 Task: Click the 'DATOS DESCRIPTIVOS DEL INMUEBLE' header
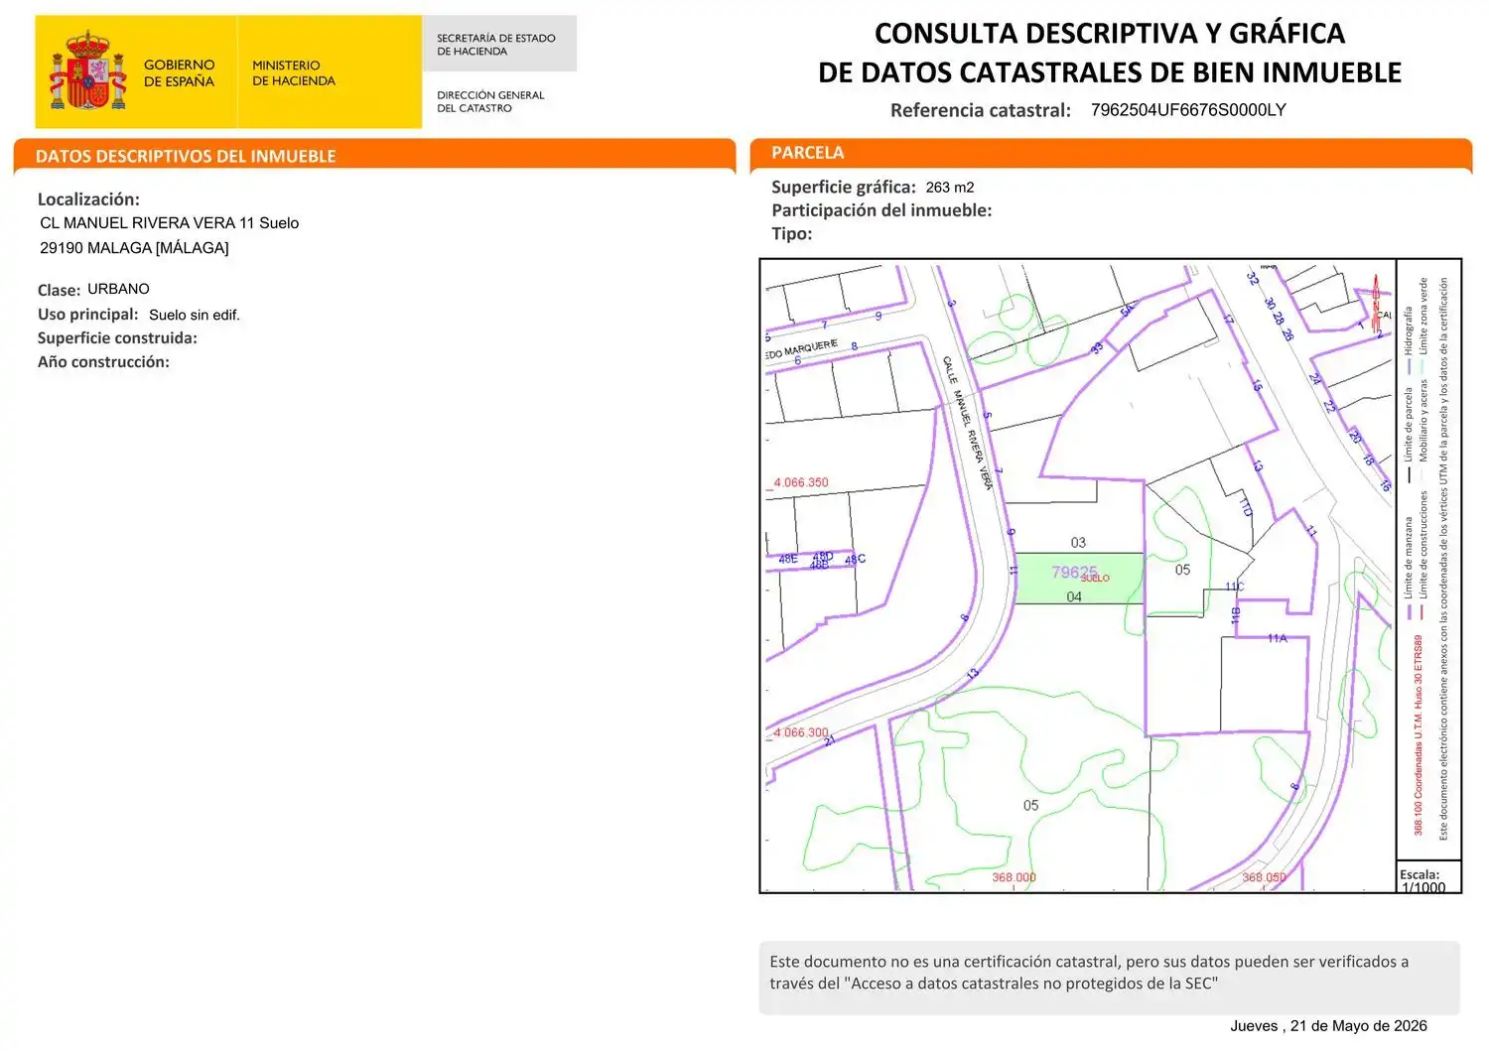click(x=186, y=156)
